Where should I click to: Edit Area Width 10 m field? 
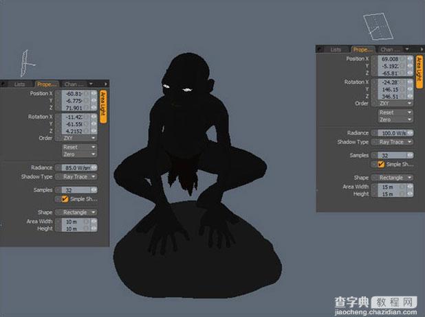click(x=76, y=222)
